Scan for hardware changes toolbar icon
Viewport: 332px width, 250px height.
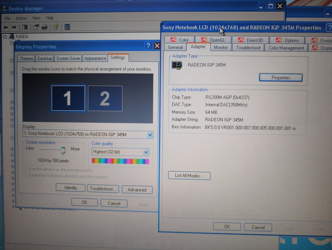(67, 27)
